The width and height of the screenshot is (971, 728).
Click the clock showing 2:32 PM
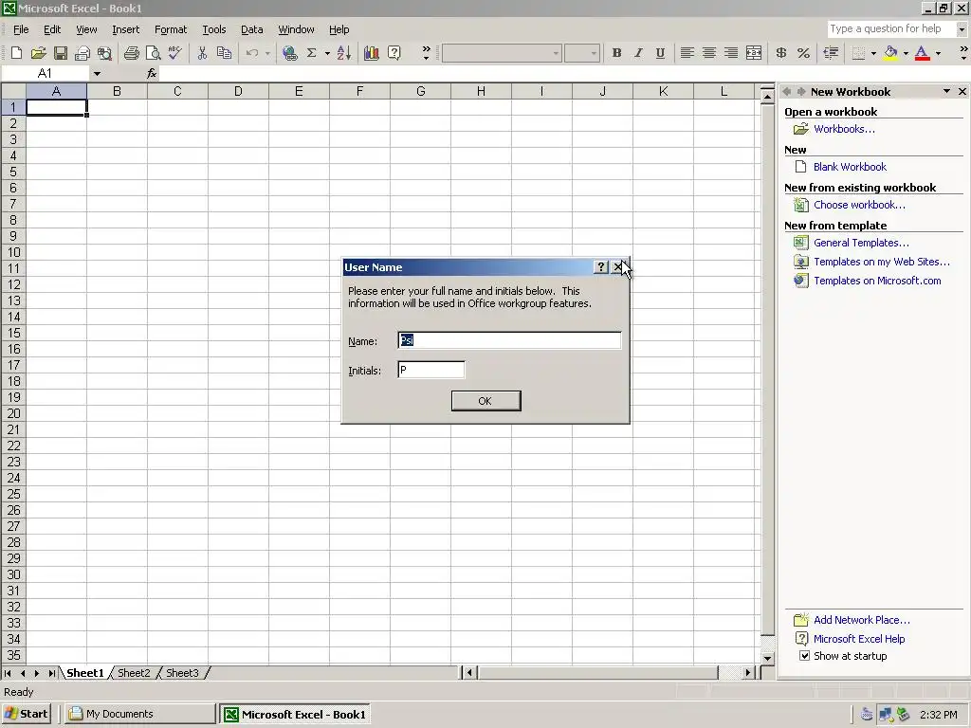click(x=938, y=715)
